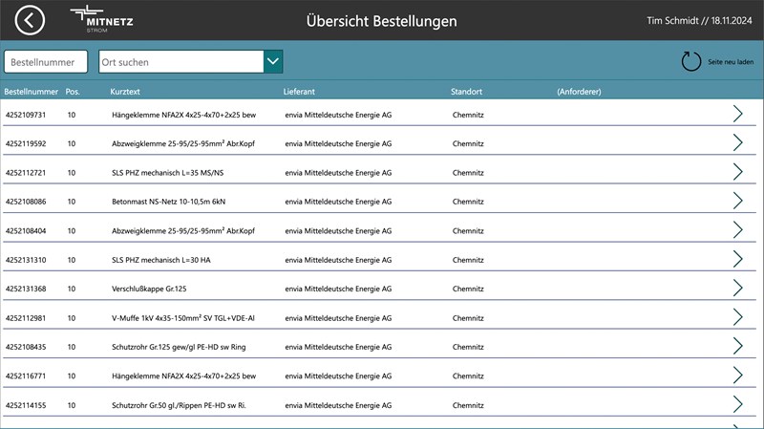Open details arrow for order 4252112981
This screenshot has width=764, height=429.
tap(737, 317)
